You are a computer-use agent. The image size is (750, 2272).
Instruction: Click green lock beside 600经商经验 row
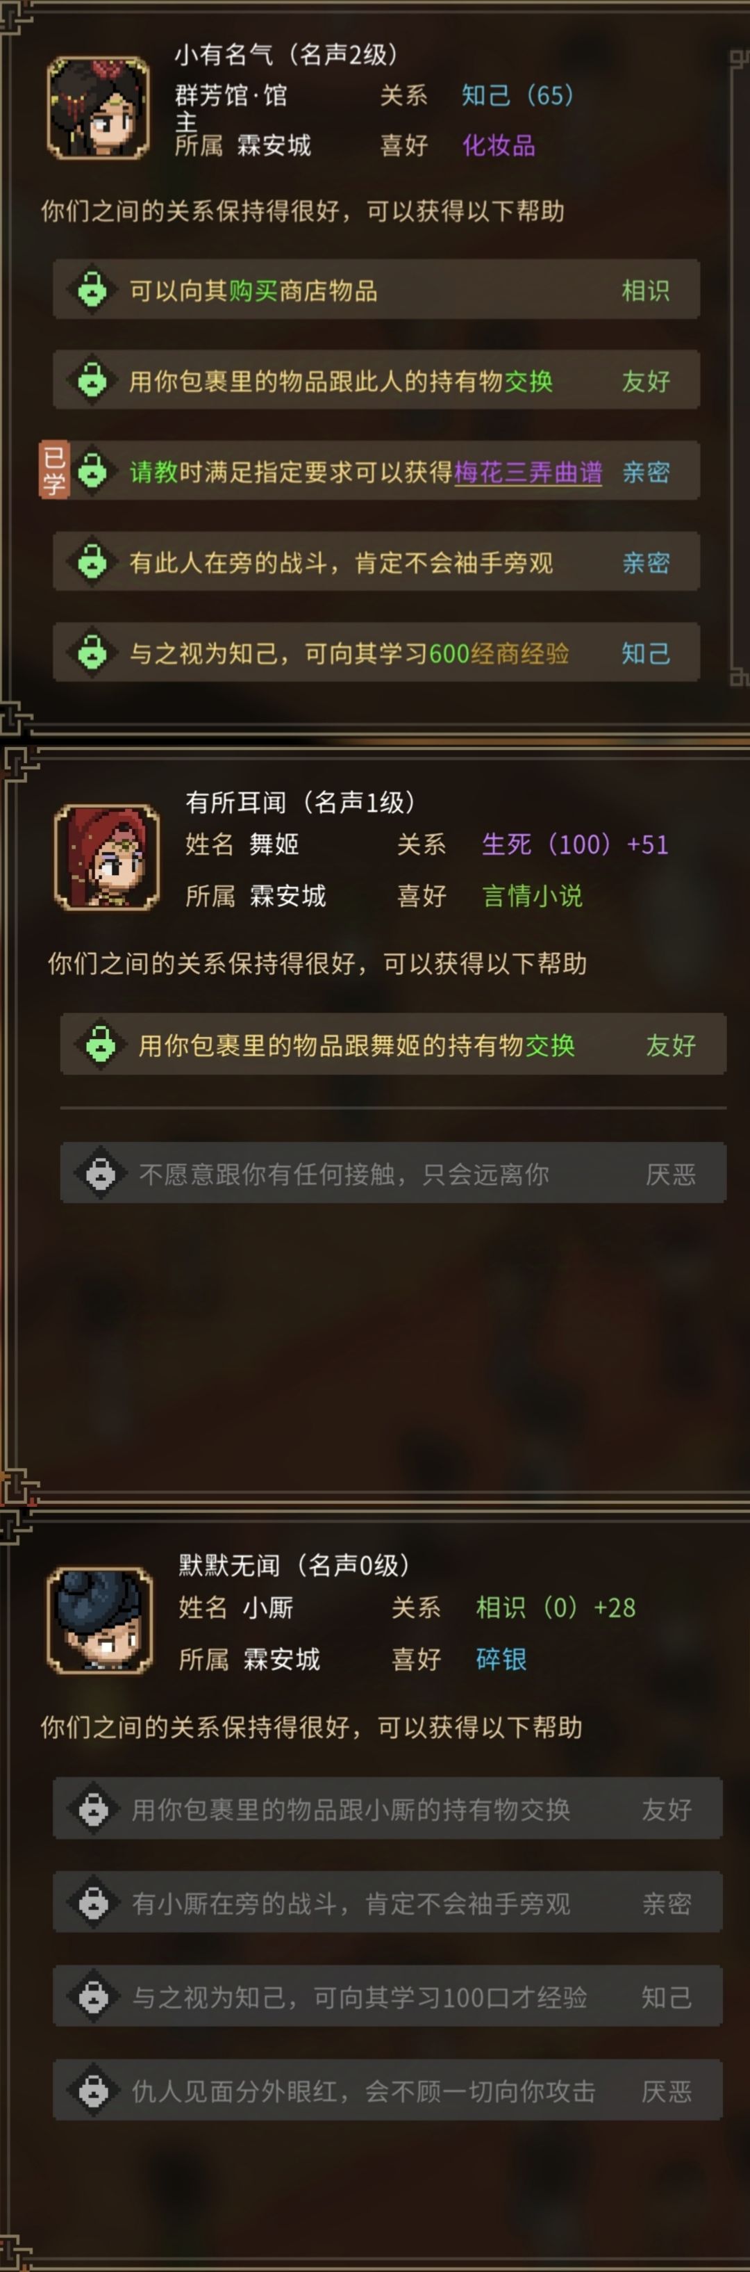(x=92, y=653)
